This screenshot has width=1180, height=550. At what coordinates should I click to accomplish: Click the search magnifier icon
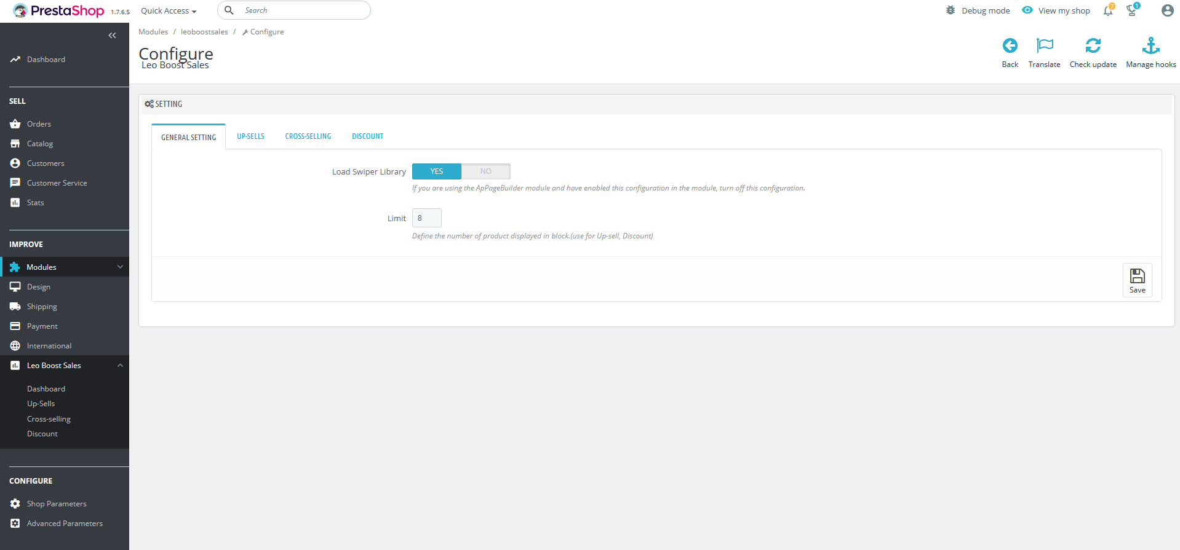coord(229,10)
